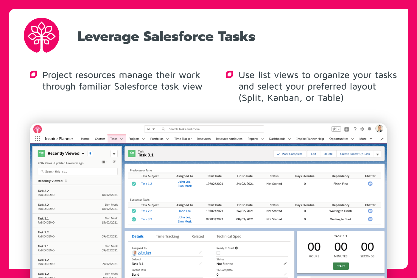Expand the Dashboards tab chevron
Image resolution: width=417 pixels, height=278 pixels.
289,139
